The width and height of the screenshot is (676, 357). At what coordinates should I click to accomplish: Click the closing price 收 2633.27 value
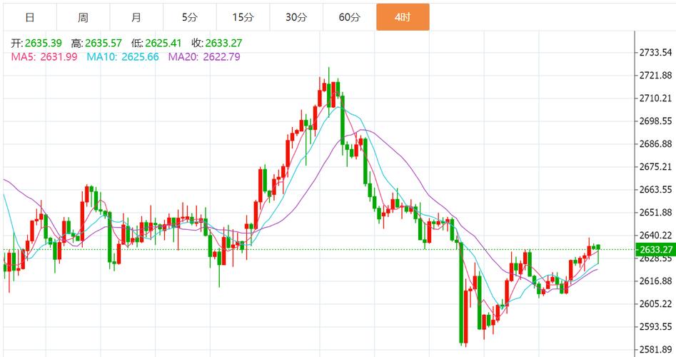click(223, 43)
